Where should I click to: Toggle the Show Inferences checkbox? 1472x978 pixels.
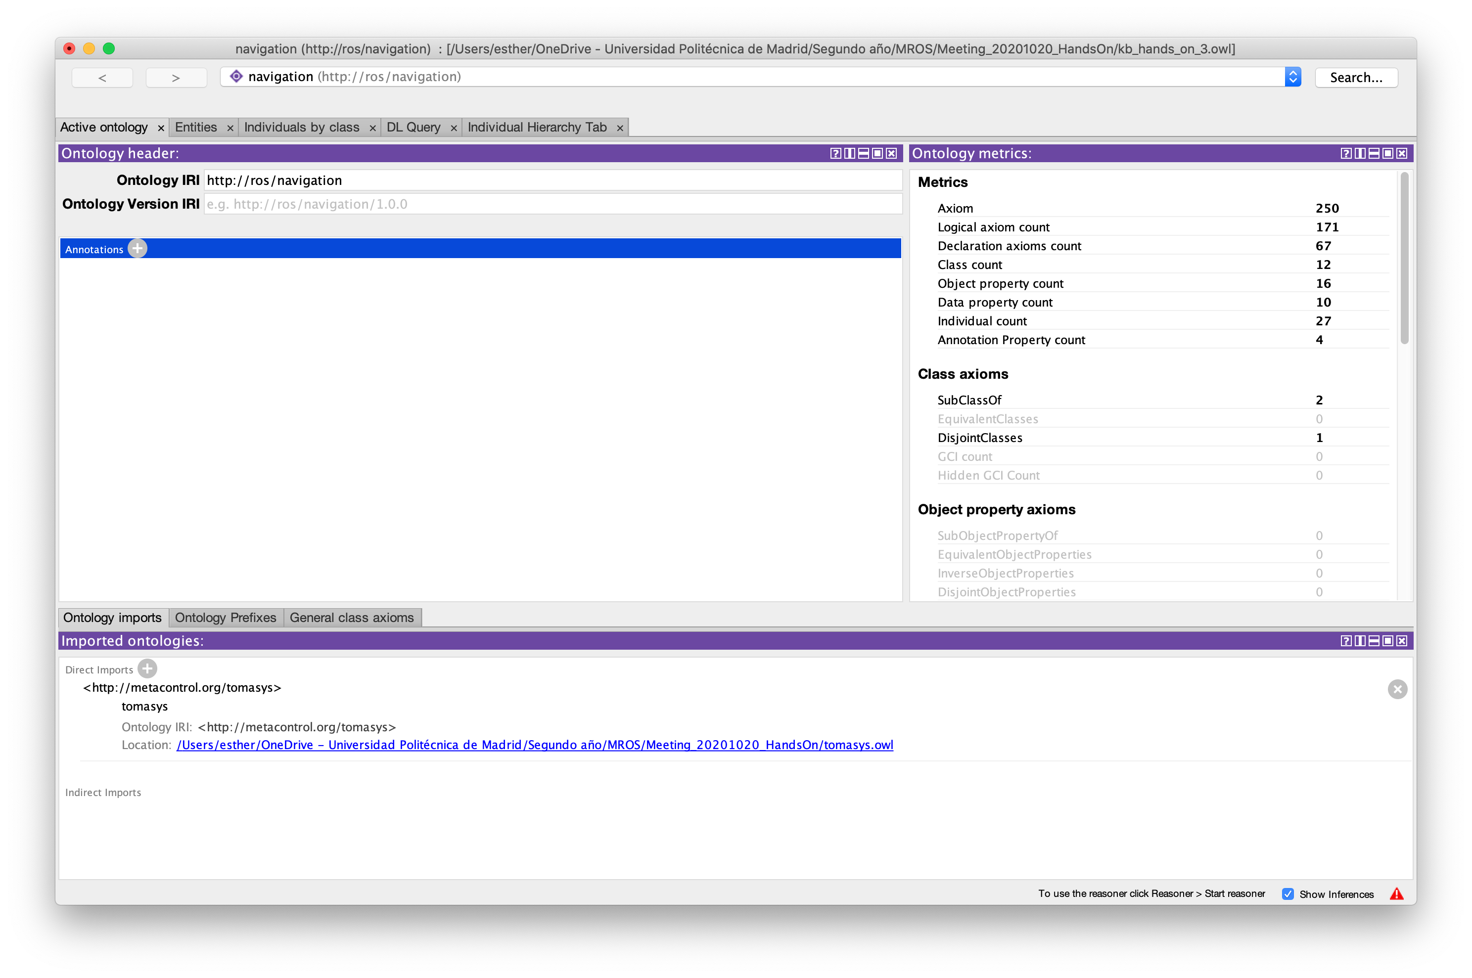pos(1288,894)
